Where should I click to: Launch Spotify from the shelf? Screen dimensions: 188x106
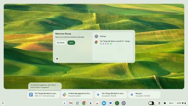pyautogui.click(x=117, y=103)
